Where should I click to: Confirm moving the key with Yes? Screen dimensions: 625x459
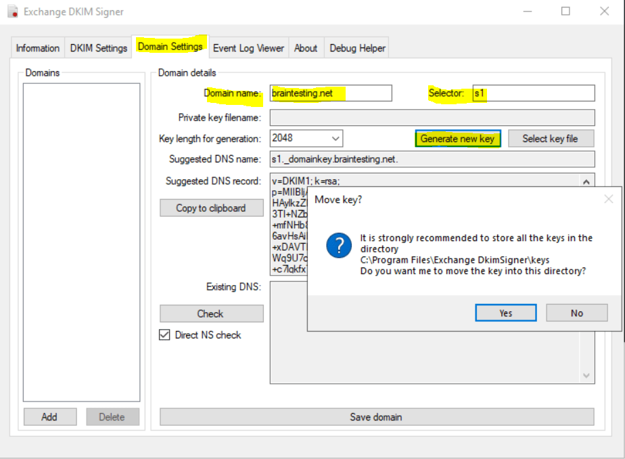pyautogui.click(x=505, y=313)
